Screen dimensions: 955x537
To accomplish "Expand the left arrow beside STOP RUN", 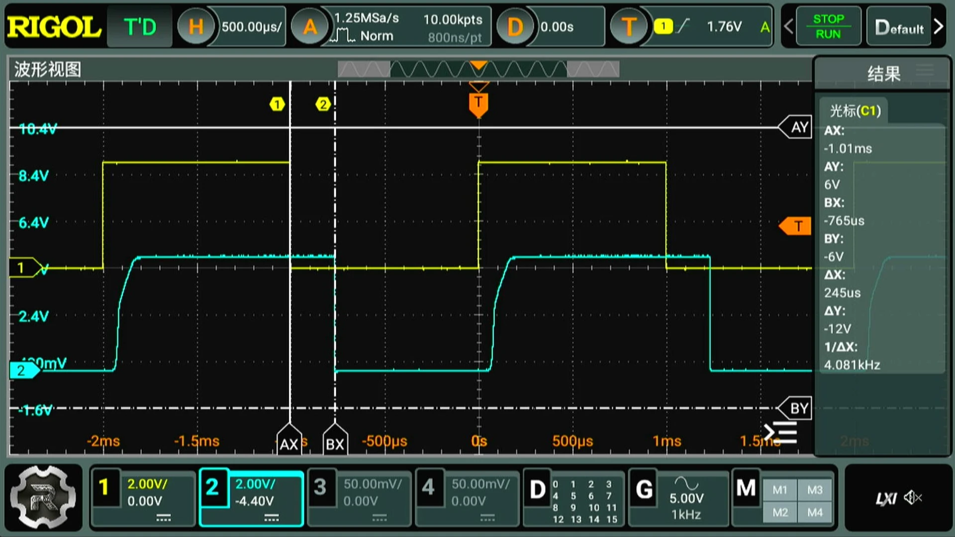I will [788, 27].
